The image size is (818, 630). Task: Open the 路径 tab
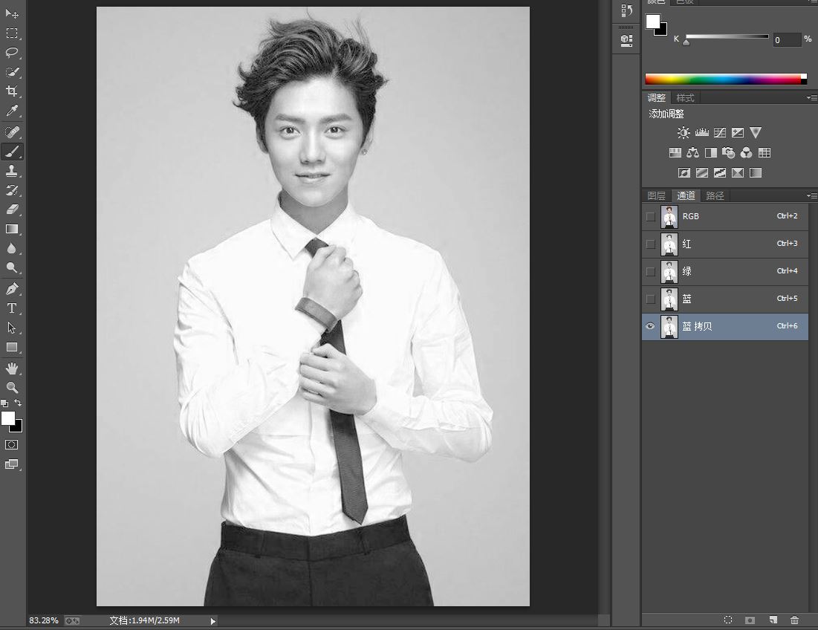[715, 196]
